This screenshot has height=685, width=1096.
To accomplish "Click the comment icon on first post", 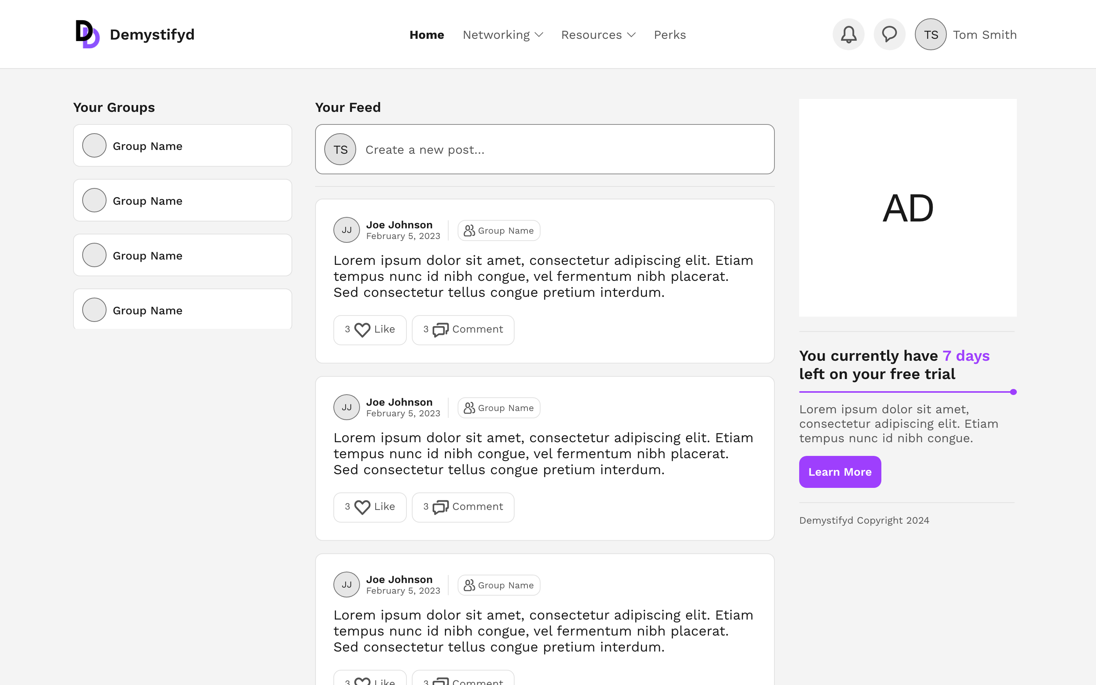I will [x=440, y=330].
